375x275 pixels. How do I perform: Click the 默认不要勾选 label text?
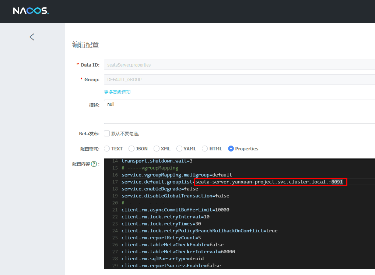(126, 134)
